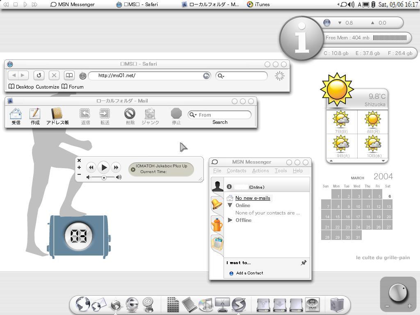This screenshot has width=420, height=315.
Task: Click the square stop control in the top bar
Action: 16,5
